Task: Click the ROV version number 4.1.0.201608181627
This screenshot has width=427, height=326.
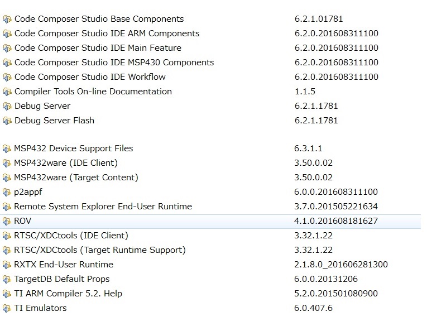Action: coord(336,221)
